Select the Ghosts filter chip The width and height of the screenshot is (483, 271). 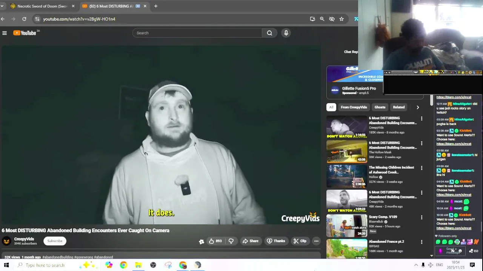380,107
